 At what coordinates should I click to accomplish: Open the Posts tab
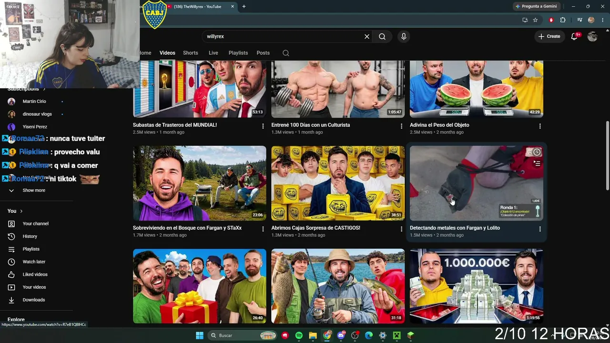pyautogui.click(x=263, y=53)
